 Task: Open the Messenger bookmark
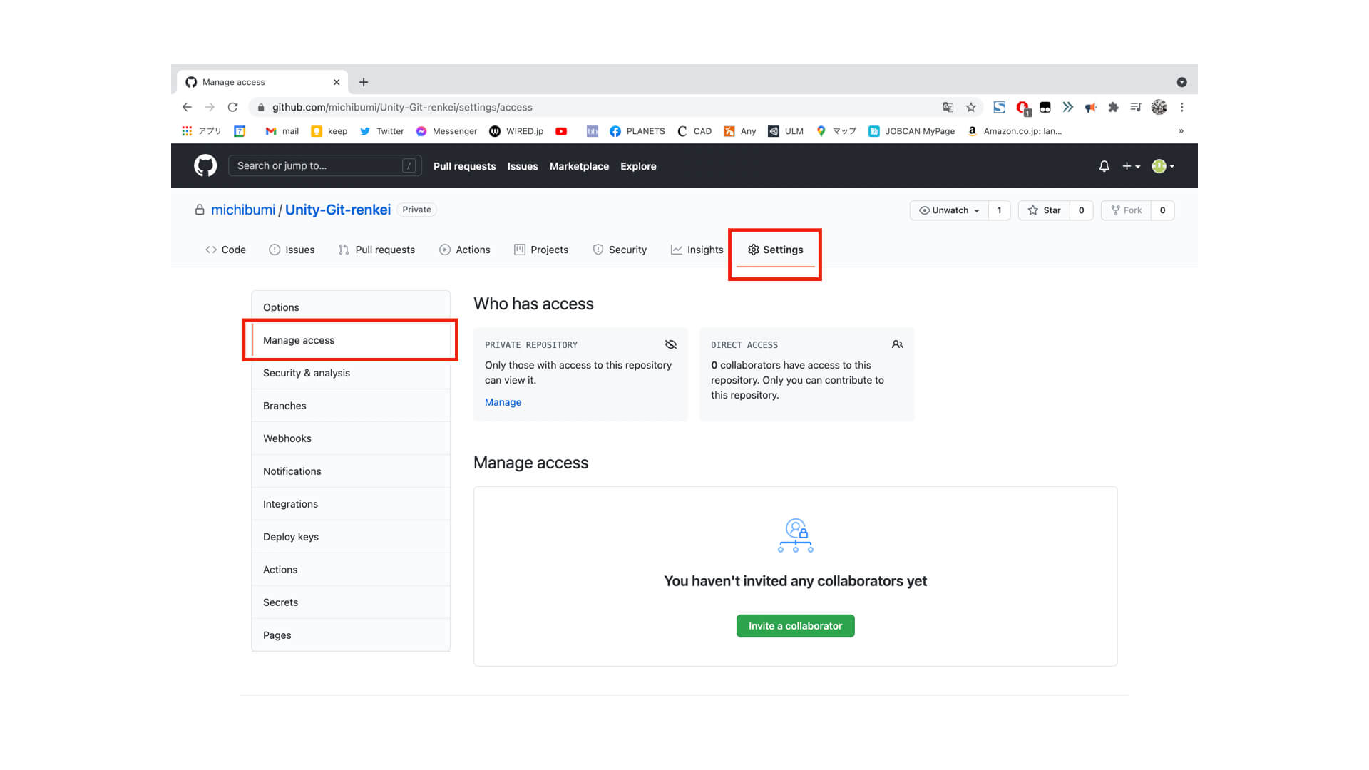(x=446, y=131)
